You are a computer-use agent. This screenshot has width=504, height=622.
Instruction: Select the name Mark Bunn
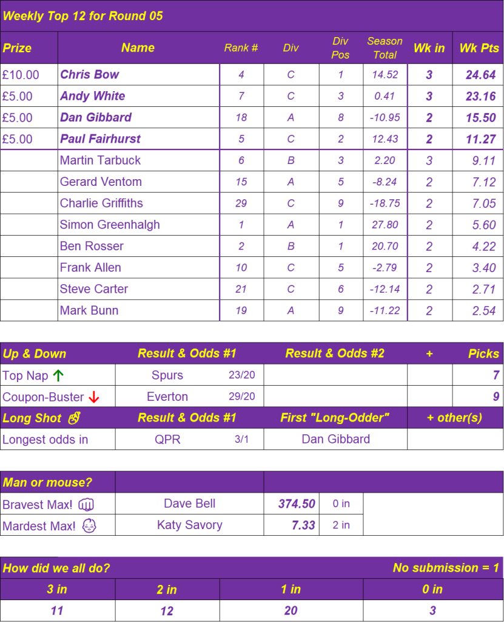89,310
